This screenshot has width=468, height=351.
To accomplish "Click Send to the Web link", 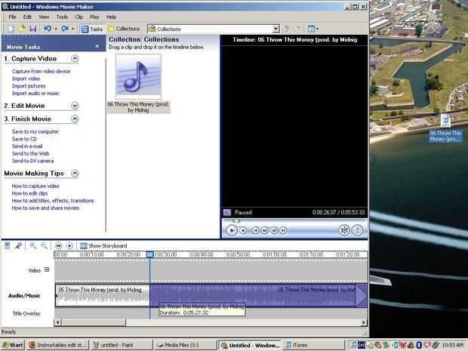I will click(x=30, y=154).
